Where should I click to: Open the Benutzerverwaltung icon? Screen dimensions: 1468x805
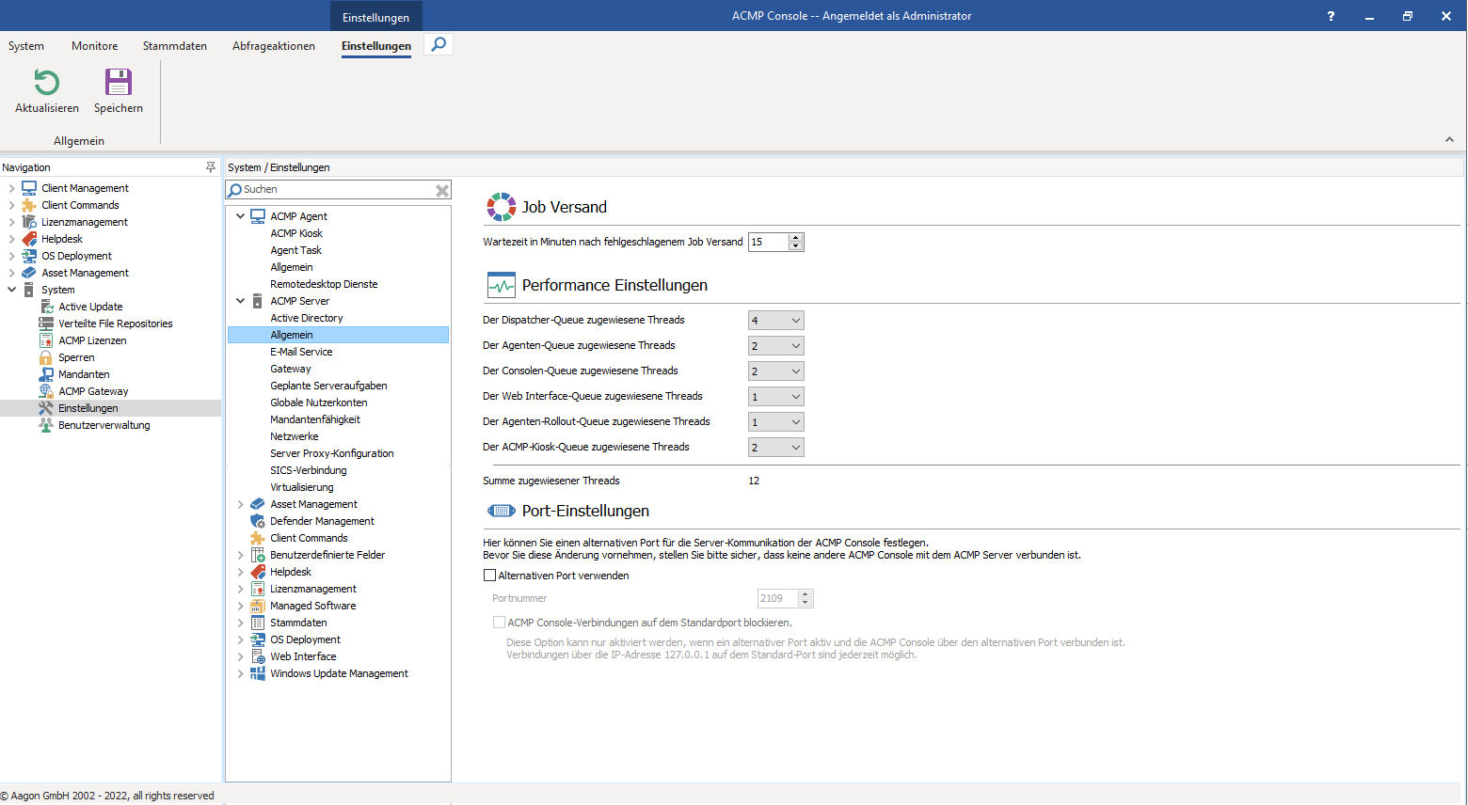tap(46, 425)
